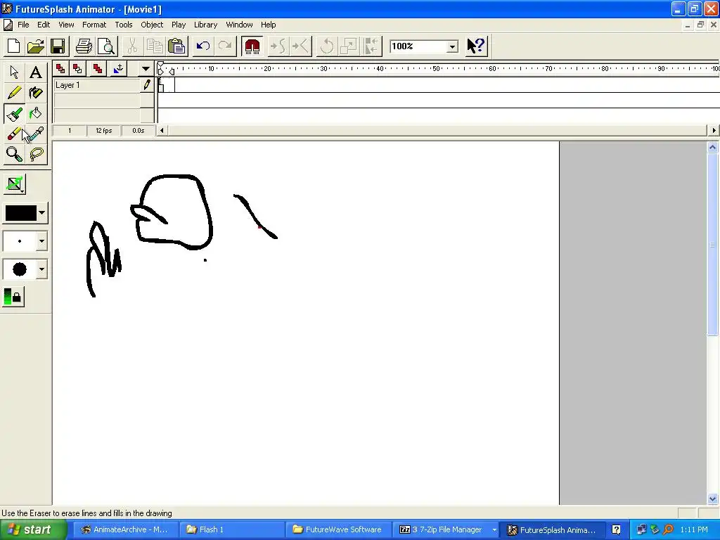
Task: Toggle the onion skin outlines button
Action: pos(77,69)
